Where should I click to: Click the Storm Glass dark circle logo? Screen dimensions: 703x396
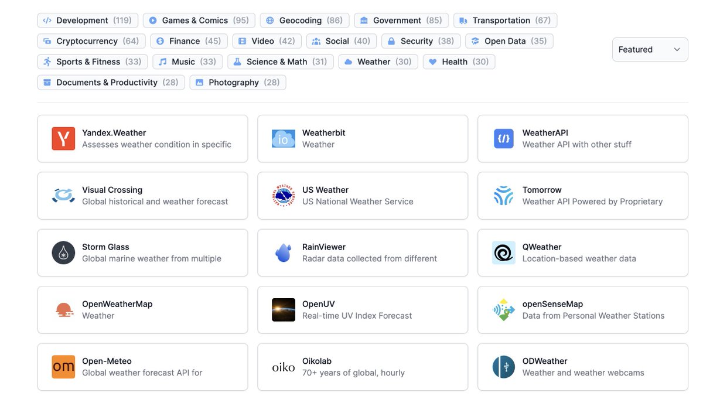[63, 252]
